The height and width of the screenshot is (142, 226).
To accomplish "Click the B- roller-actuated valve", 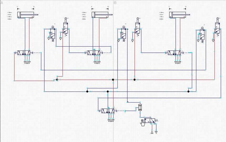I will 124,34.
